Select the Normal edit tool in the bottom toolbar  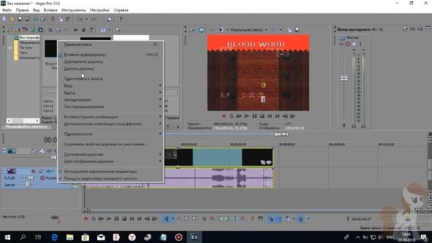point(167,219)
